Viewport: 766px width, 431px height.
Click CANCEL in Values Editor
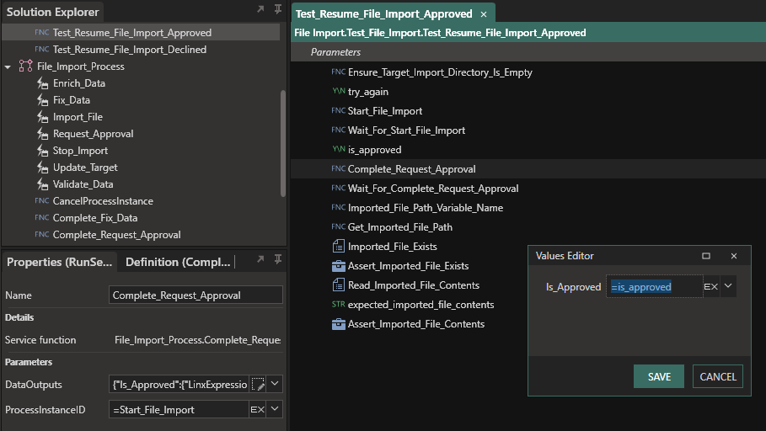pyautogui.click(x=718, y=376)
